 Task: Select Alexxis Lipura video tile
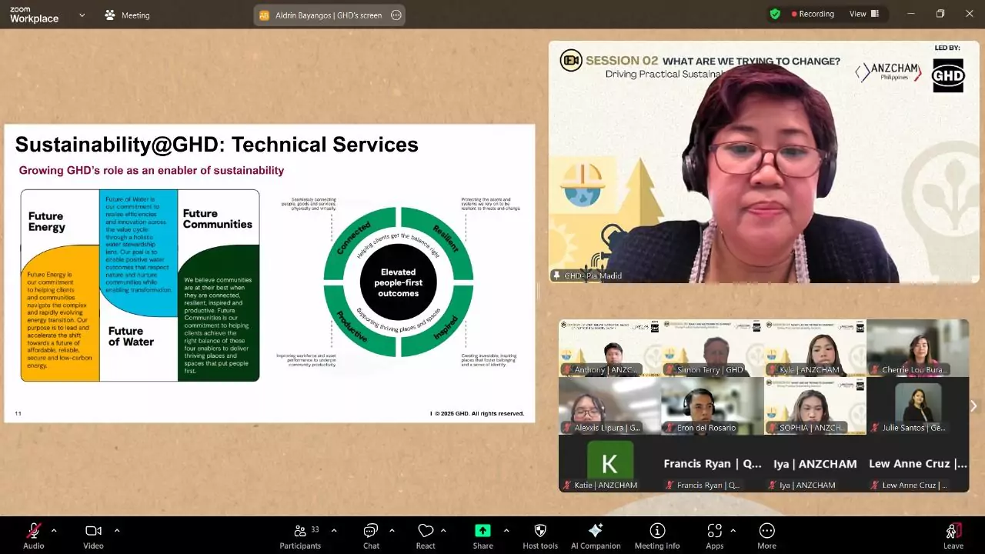click(609, 405)
